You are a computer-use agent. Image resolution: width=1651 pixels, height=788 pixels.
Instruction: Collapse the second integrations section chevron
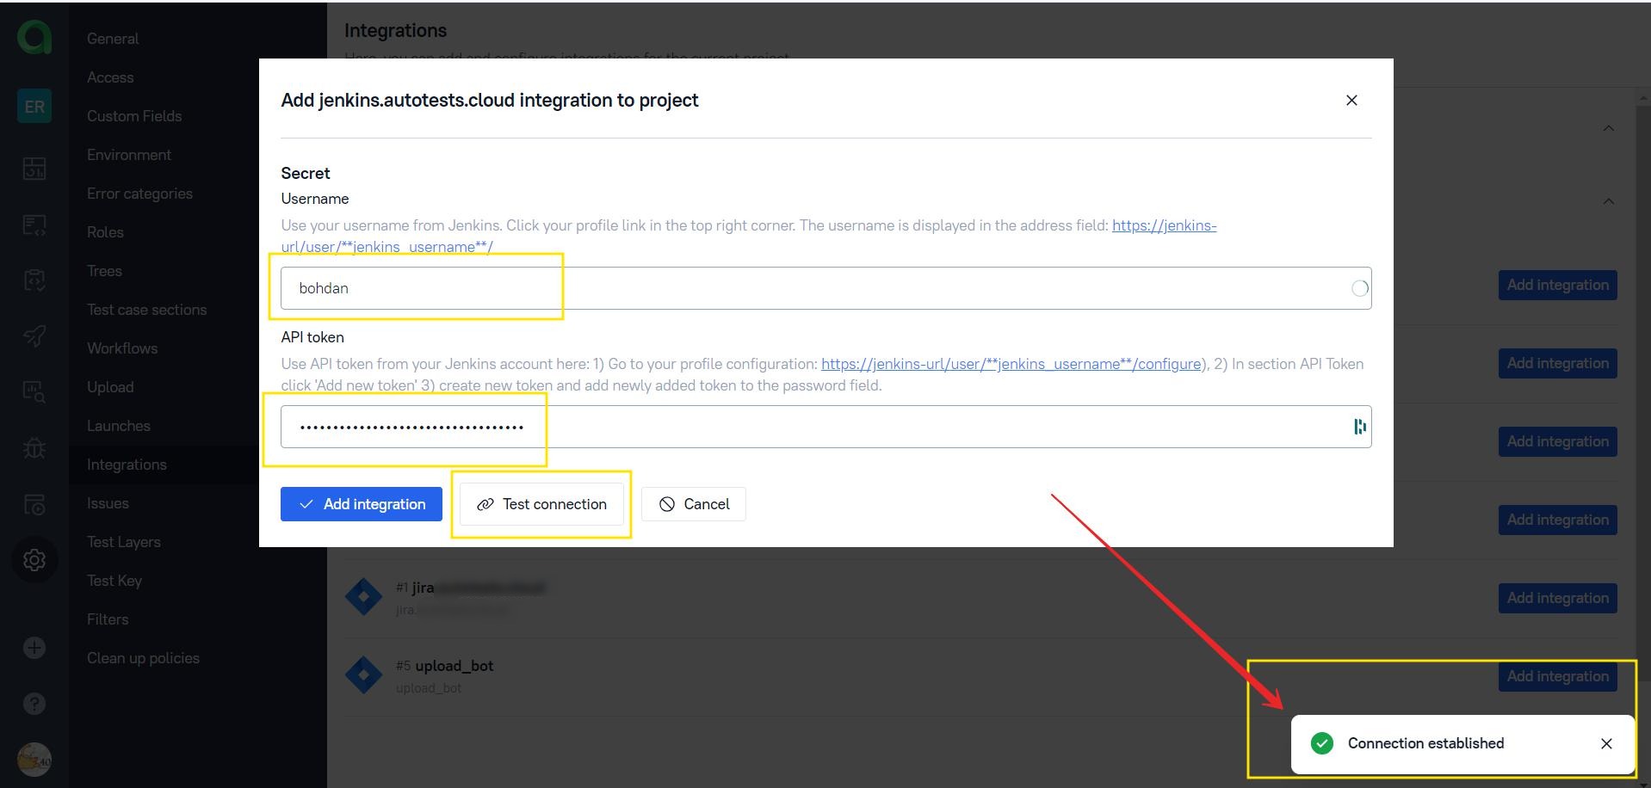coord(1608,201)
